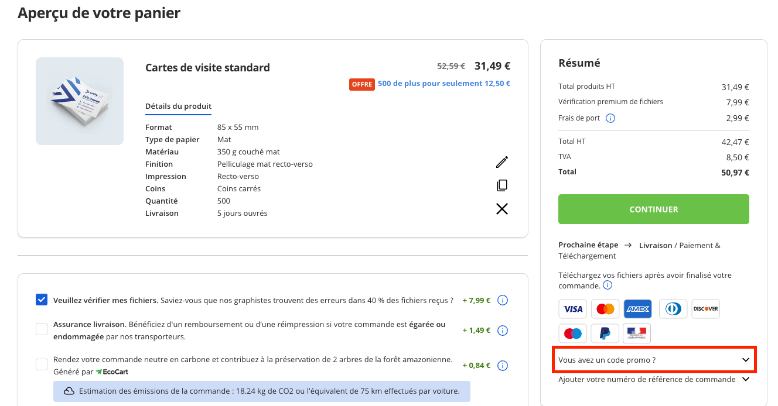
Task: Remove product with the X icon
Action: click(x=502, y=209)
